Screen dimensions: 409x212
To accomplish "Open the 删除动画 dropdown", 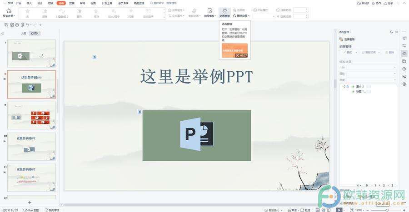I will 241,16.
